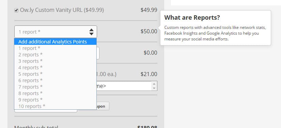Pick the 4 reports option
This screenshot has width=281, height=128.
56,68
